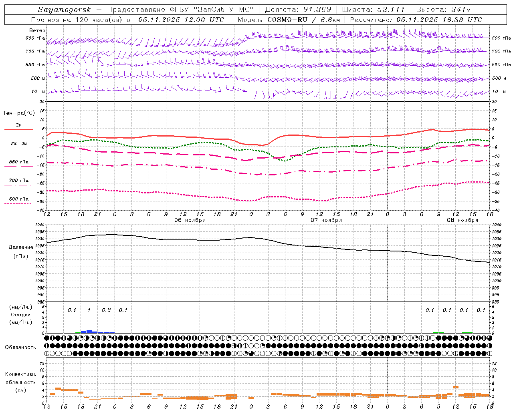Click the 'Конвективн.' convective label
The height and width of the screenshot is (410, 513).
coord(21,374)
